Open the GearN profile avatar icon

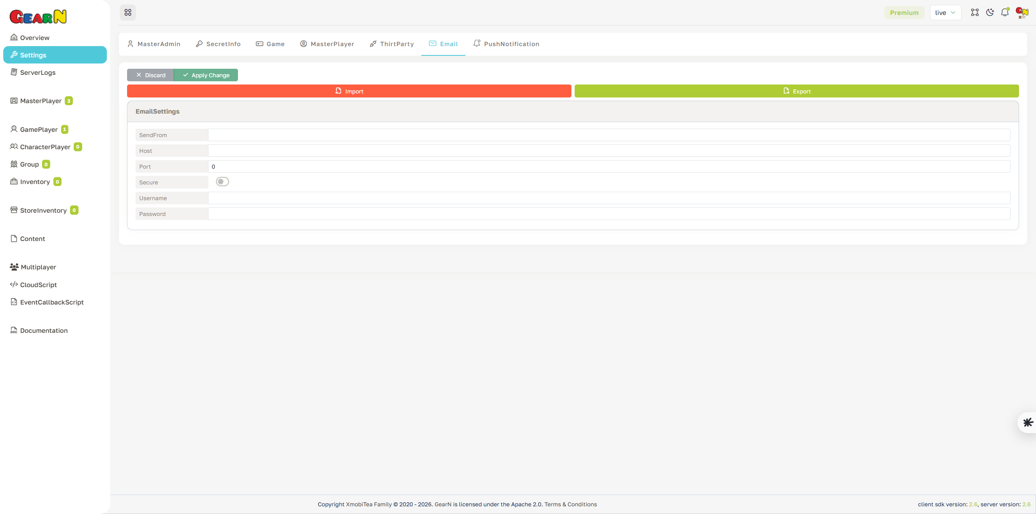(1021, 12)
